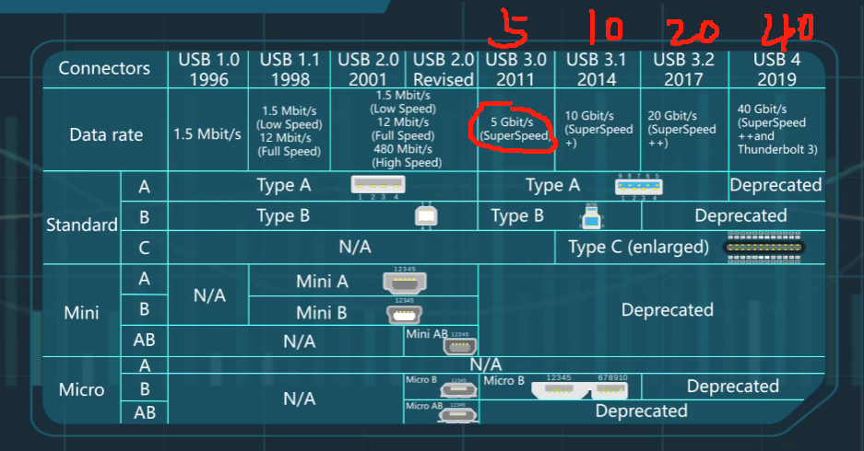Click the 'USB 2.0 Revised' column header
864x451 pixels.
pos(443,69)
